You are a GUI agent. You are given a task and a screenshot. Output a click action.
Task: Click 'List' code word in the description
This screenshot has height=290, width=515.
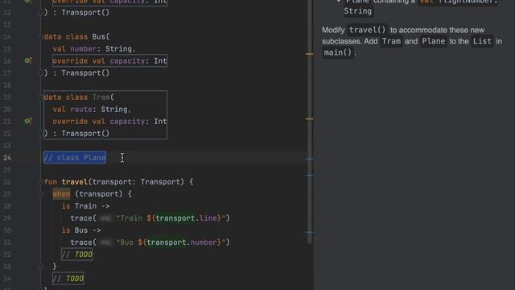[x=482, y=41]
